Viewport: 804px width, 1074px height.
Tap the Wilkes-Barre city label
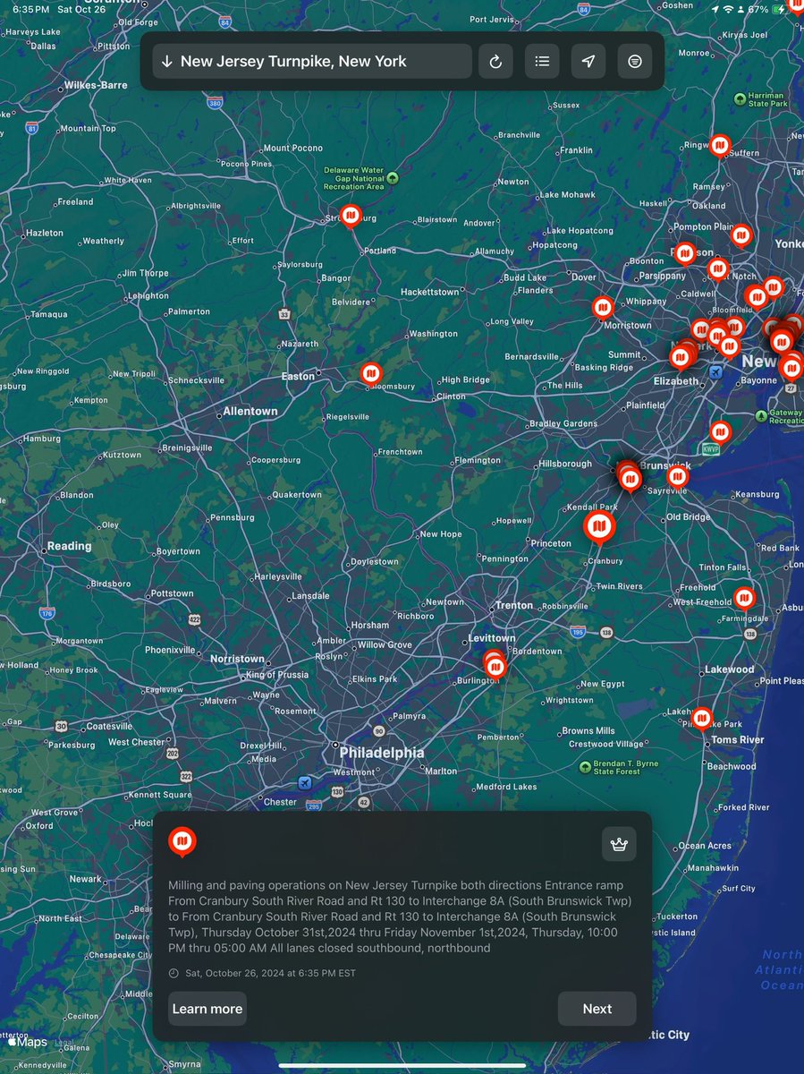pyautogui.click(x=96, y=86)
